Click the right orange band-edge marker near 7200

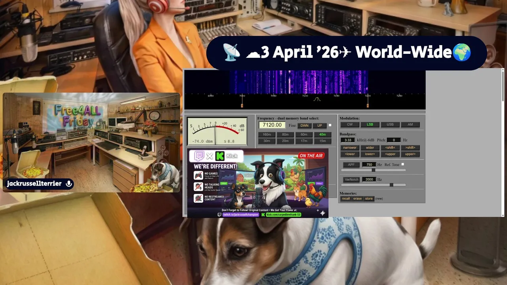click(368, 105)
